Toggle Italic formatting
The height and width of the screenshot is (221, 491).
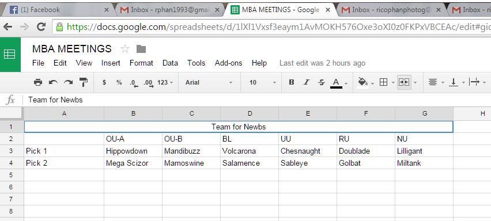tap(307, 82)
